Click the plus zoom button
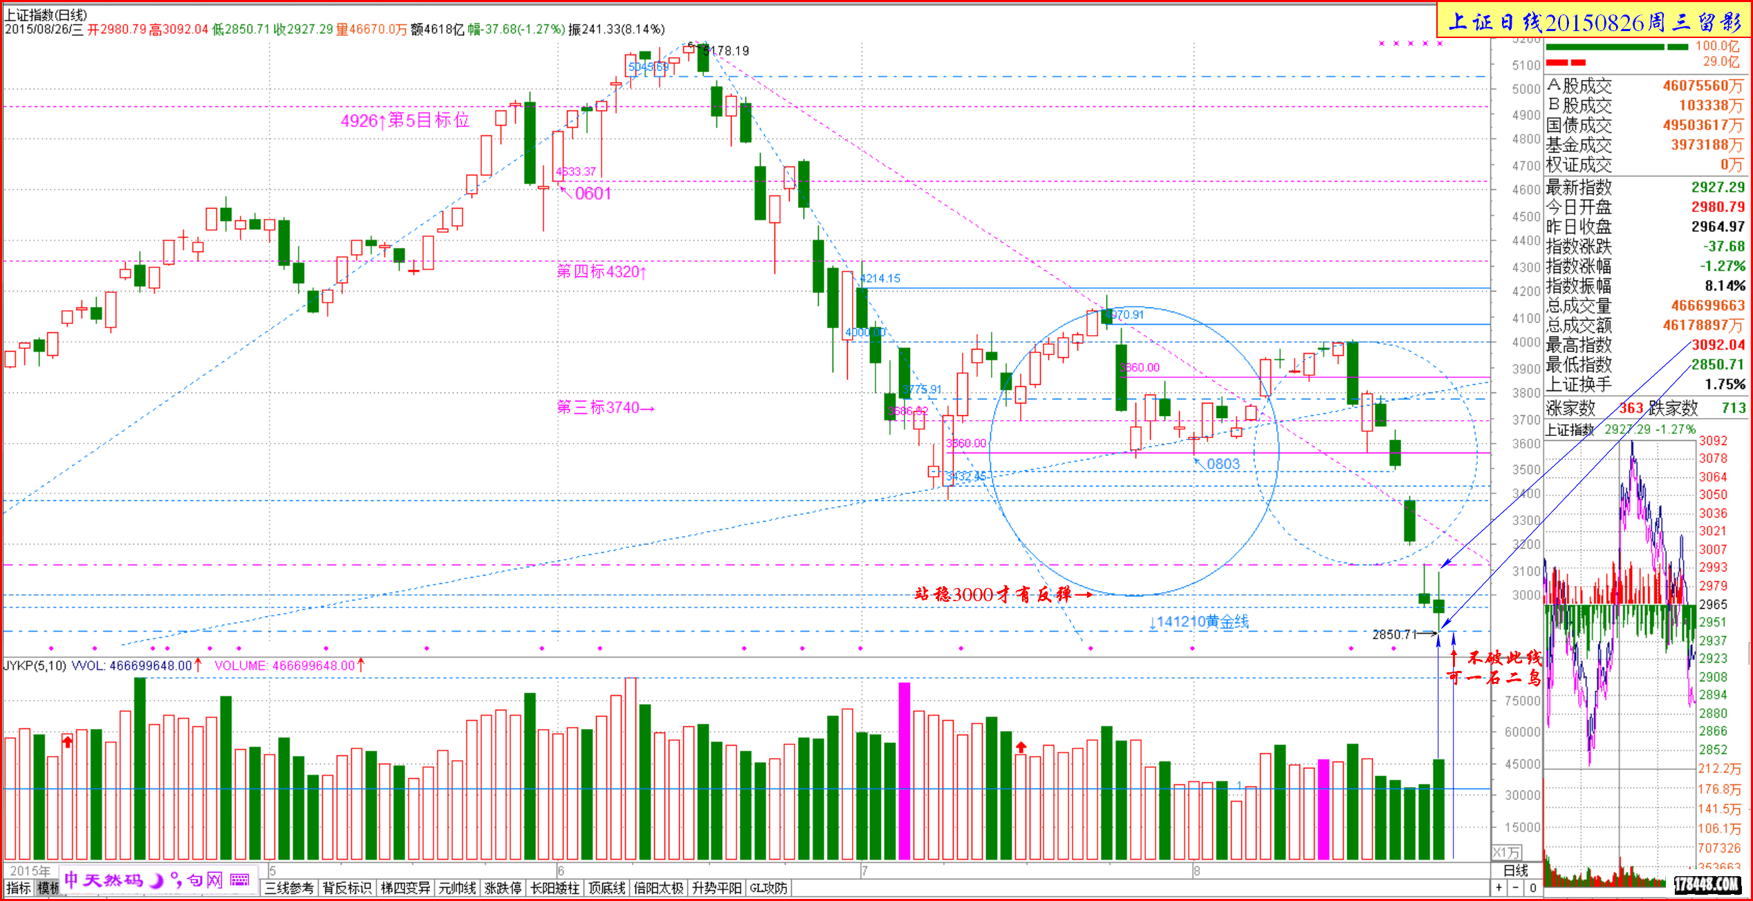Viewport: 1753px width, 901px height. pos(1499,888)
